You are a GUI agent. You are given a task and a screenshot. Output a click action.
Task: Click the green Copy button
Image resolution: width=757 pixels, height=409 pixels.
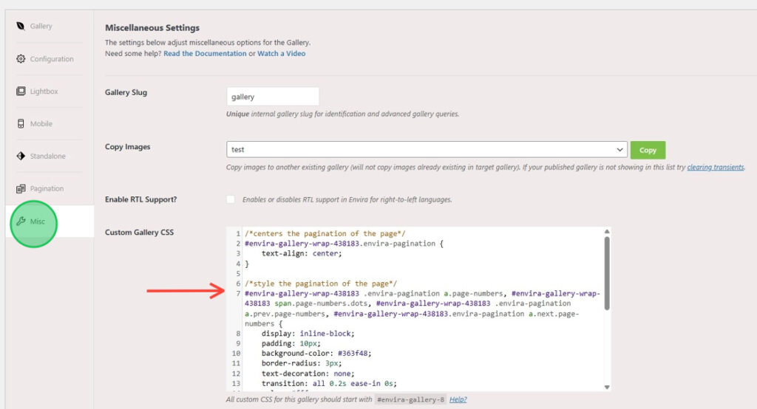(x=648, y=150)
